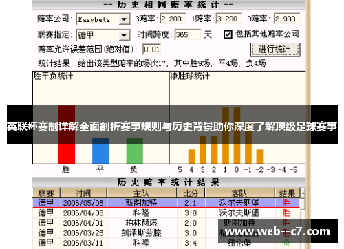Select the row dated 2006/04/01
The image size is (344, 249).
166,223
